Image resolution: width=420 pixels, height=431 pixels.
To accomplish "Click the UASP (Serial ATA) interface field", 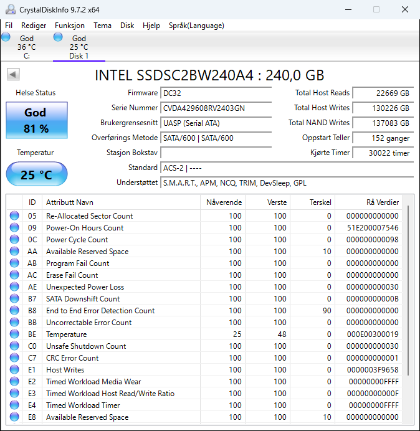I will coord(216,123).
